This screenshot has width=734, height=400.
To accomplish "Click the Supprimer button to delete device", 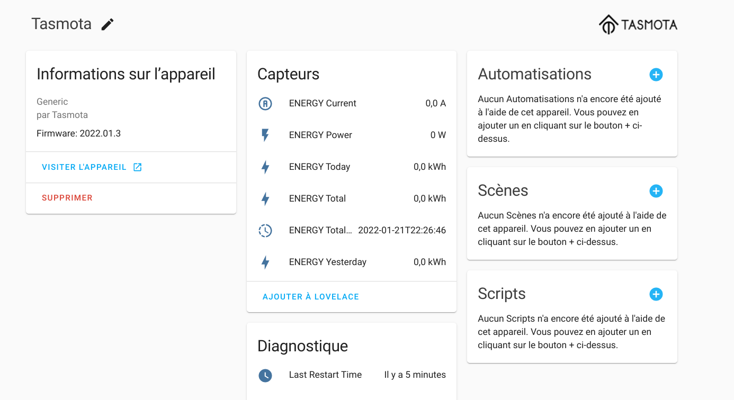I will click(67, 198).
